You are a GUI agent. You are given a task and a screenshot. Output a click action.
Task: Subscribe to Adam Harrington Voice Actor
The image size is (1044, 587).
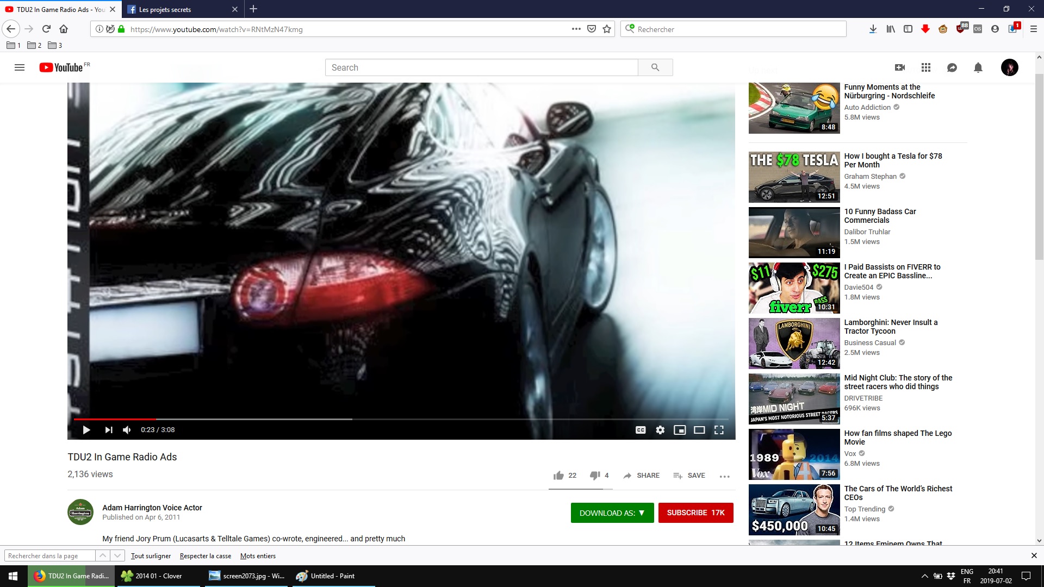(695, 513)
